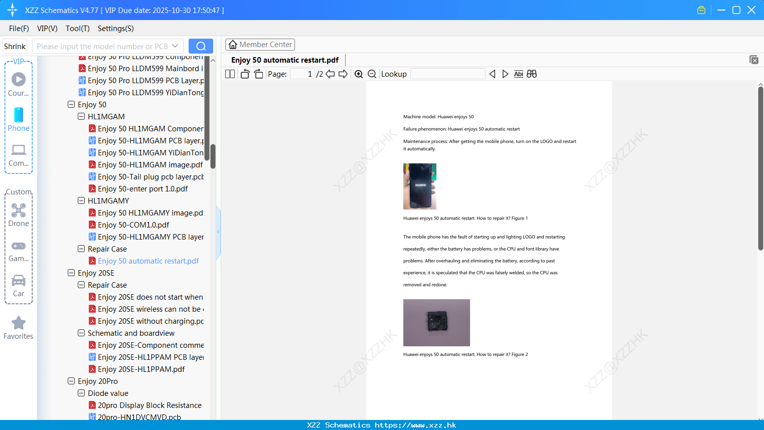The image size is (764, 430).
Task: Find previous lookup match triangle
Action: click(x=492, y=74)
